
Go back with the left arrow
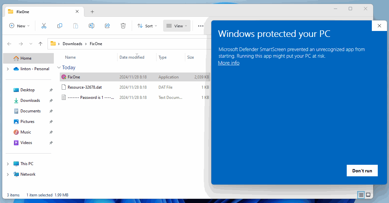(x=9, y=44)
